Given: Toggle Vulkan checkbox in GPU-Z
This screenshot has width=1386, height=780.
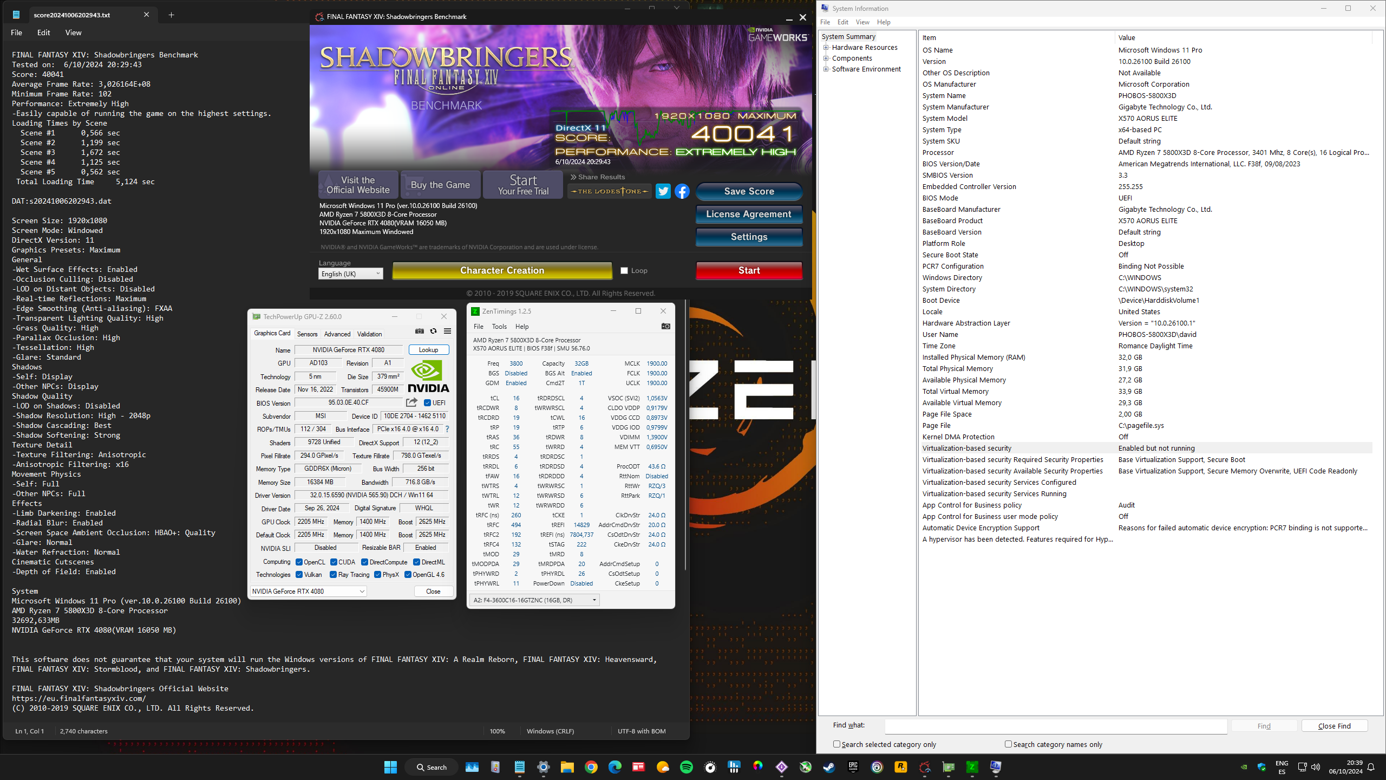Looking at the screenshot, I should click(299, 575).
